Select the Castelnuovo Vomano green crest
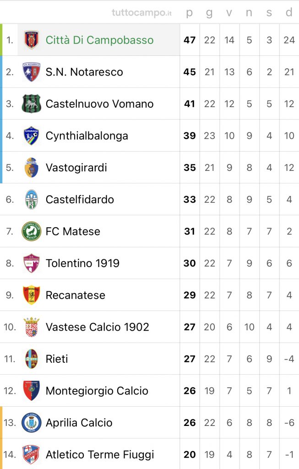 tap(32, 104)
